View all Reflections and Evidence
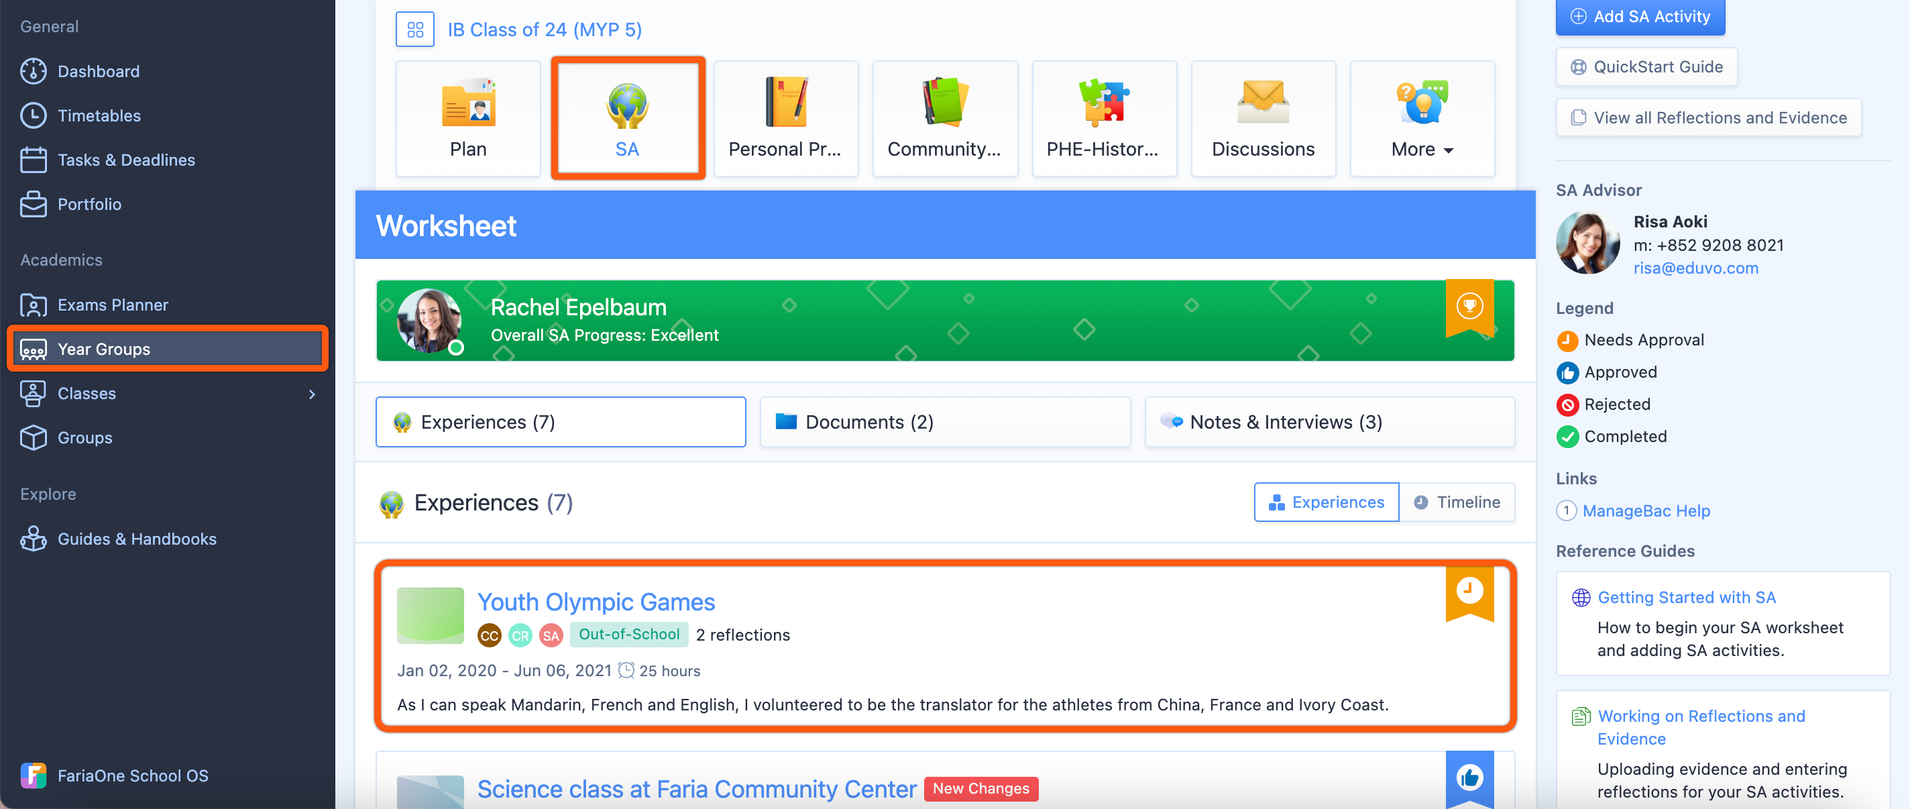 coord(1708,118)
